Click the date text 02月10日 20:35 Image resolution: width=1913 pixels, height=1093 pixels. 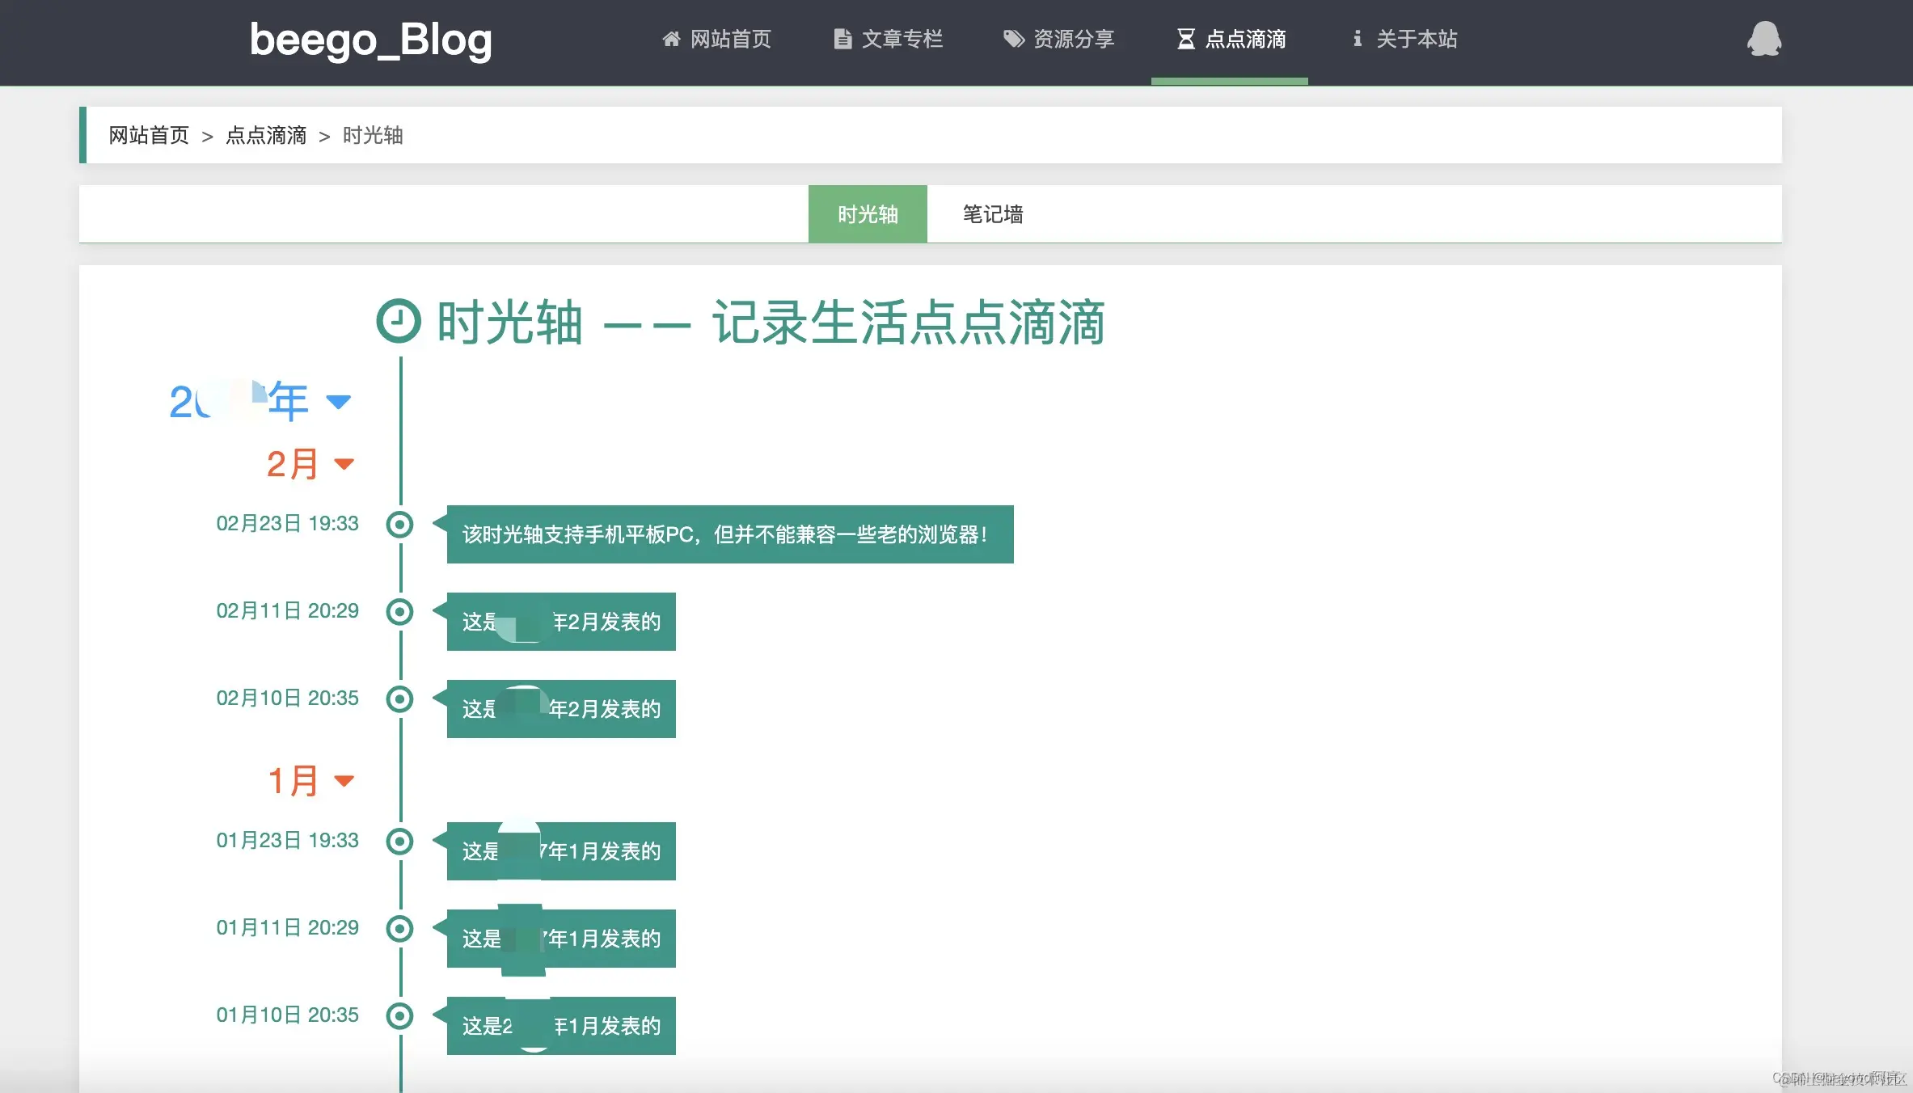287,698
